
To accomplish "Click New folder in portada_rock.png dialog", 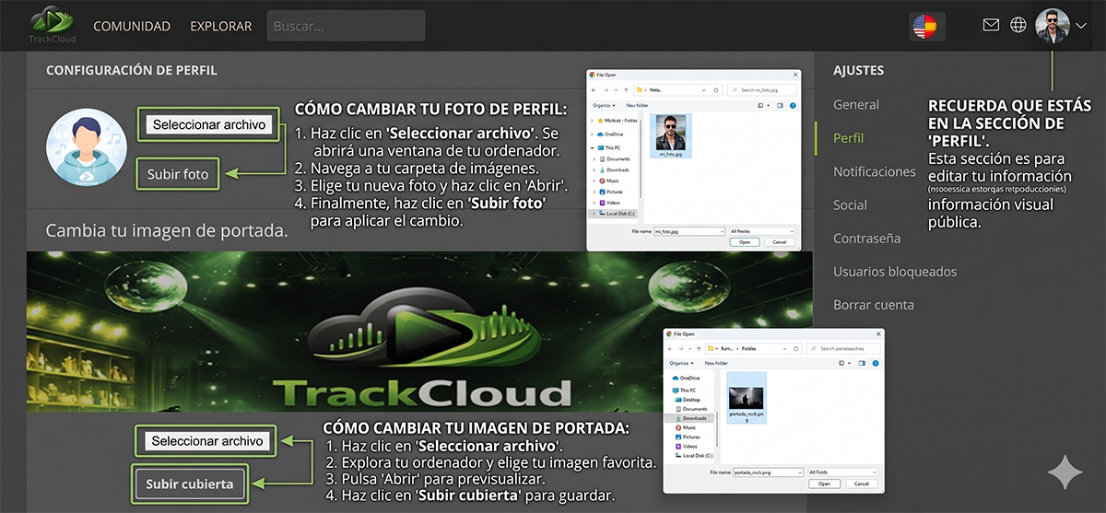I will 716,363.
